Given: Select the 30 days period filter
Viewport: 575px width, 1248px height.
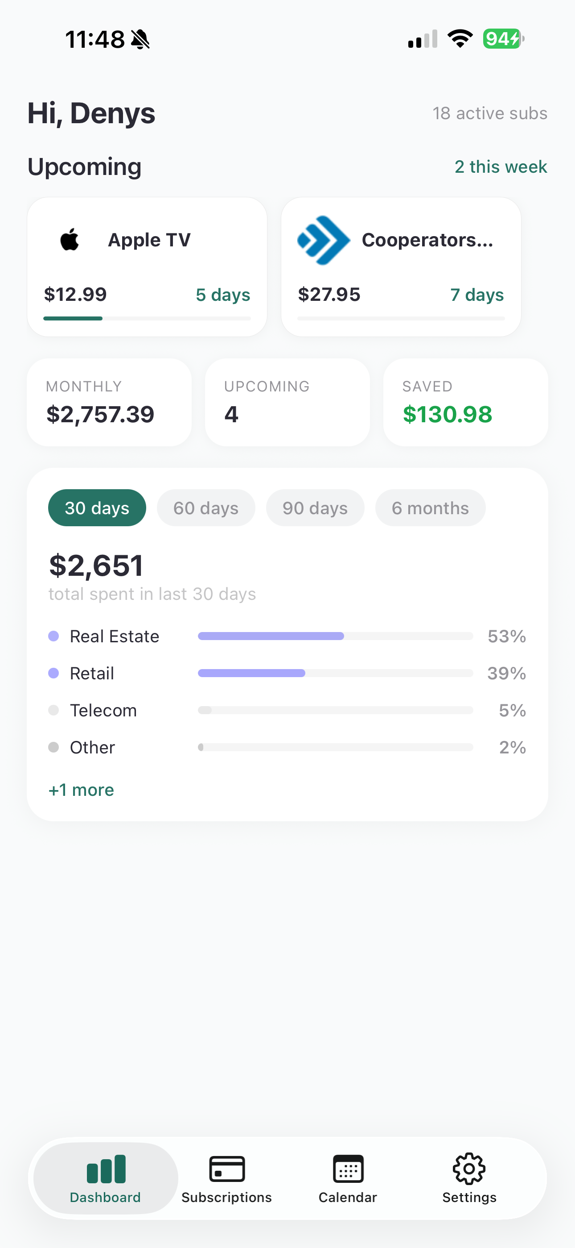Looking at the screenshot, I should pyautogui.click(x=97, y=508).
